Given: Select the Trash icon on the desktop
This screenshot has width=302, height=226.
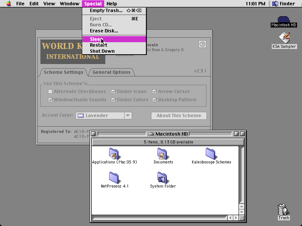Looking at the screenshot, I should click(x=284, y=209).
